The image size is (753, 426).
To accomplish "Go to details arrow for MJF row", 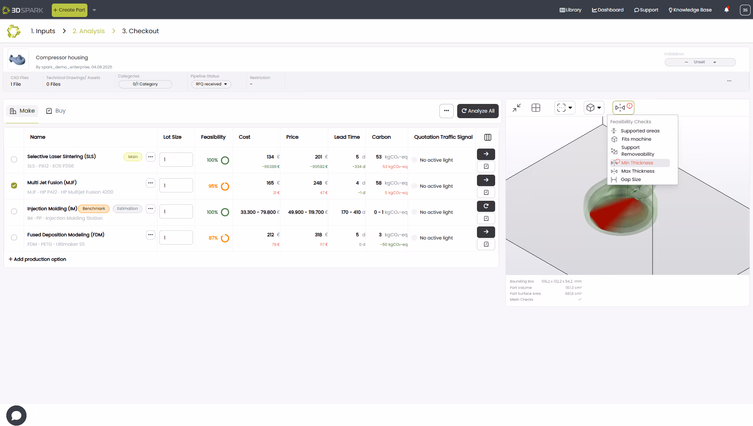I will point(486,180).
